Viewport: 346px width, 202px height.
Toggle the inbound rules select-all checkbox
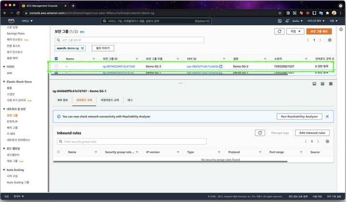coord(59,152)
